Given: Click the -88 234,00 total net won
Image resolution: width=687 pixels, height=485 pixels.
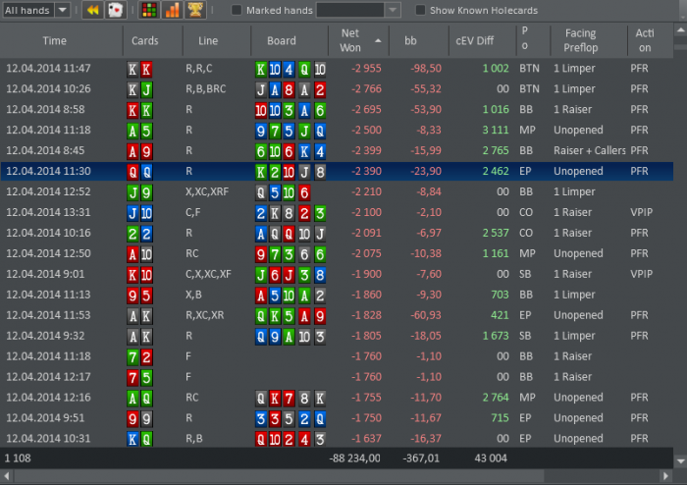Looking at the screenshot, I should (x=354, y=458).
